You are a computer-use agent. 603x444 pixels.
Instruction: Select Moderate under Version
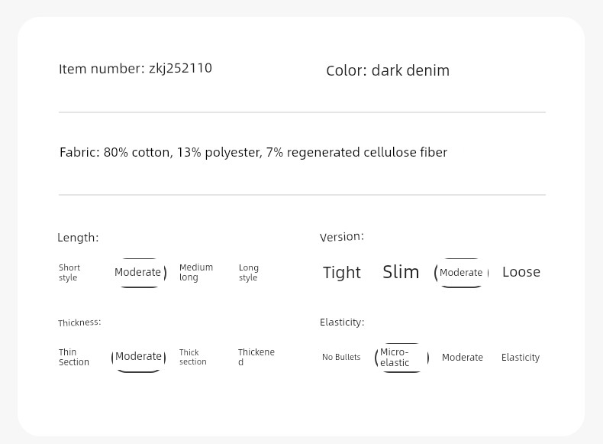click(461, 273)
